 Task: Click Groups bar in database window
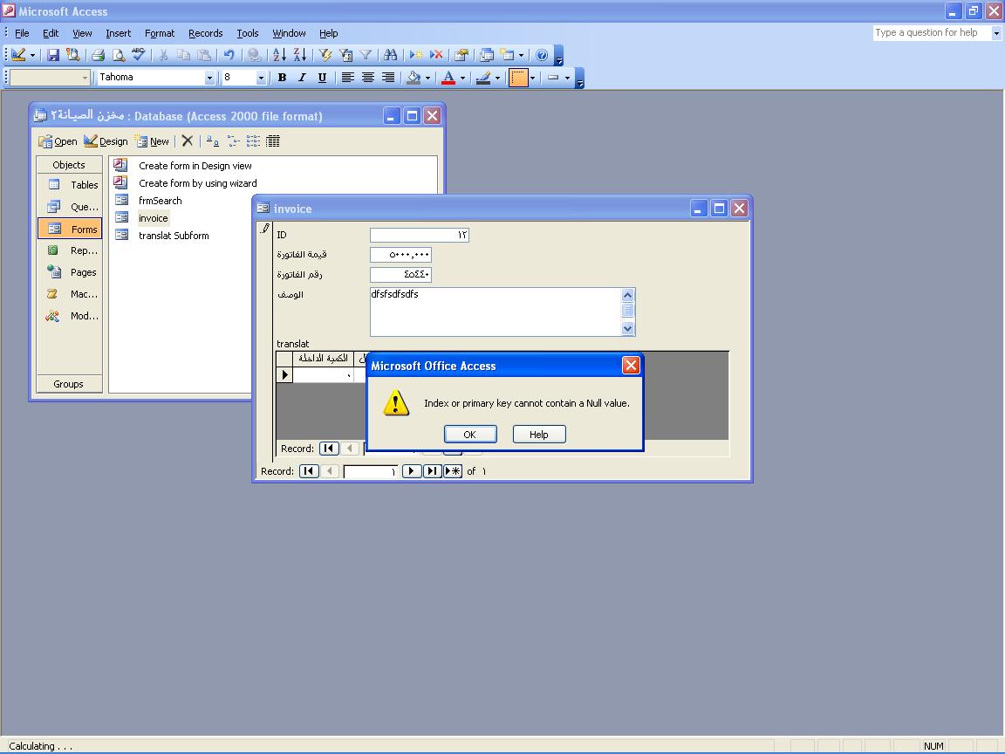69,384
